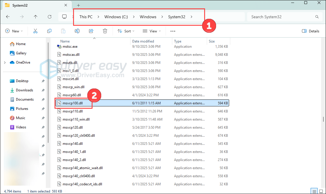The image size is (326, 194).
Task: Click the Windows (C:) breadcrumb
Action: pyautogui.click(x=116, y=17)
